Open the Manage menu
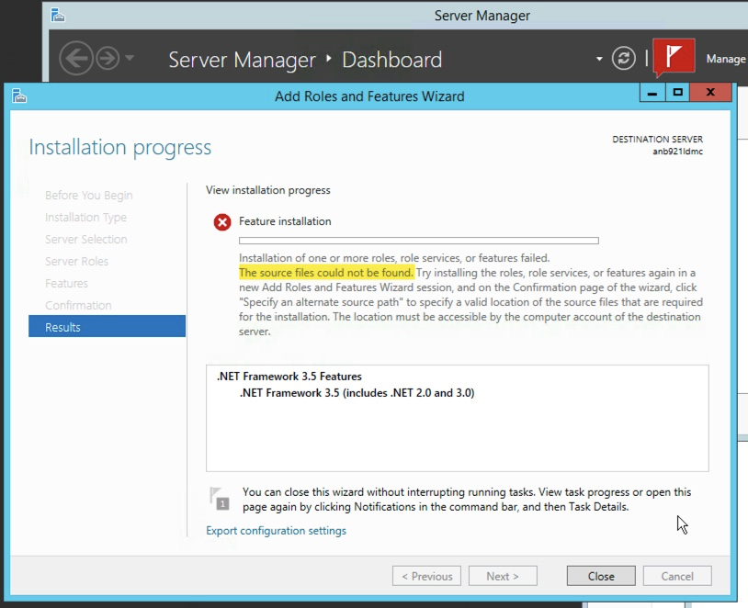This screenshot has height=608, width=748. click(x=725, y=58)
